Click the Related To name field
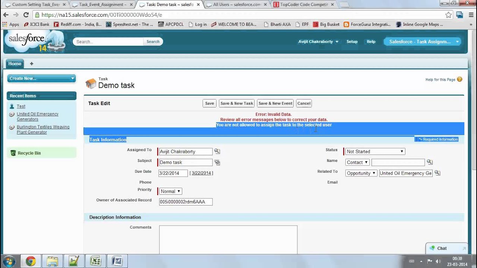Screen dimensions: 477x268 click(406, 173)
